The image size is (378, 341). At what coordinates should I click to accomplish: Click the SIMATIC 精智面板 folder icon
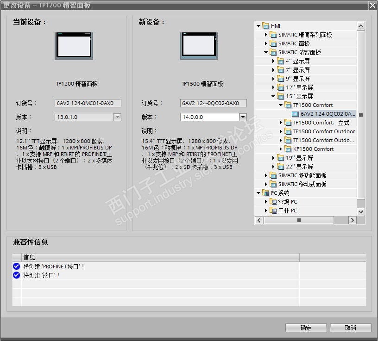[x=273, y=52]
